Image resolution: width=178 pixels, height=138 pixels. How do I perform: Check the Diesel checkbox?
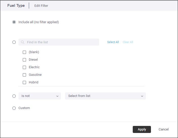pos(25,60)
